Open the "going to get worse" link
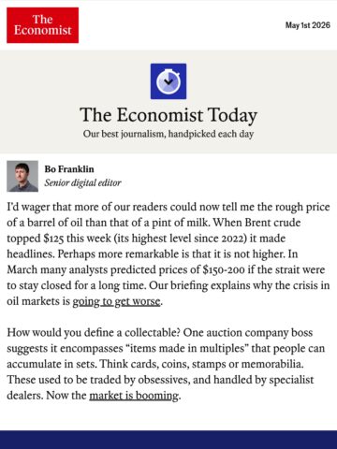Image resolution: width=337 pixels, height=449 pixels. [x=117, y=301]
